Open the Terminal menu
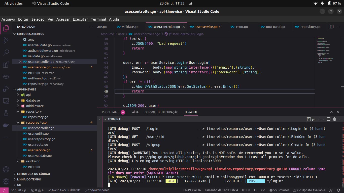 pos(98,19)
